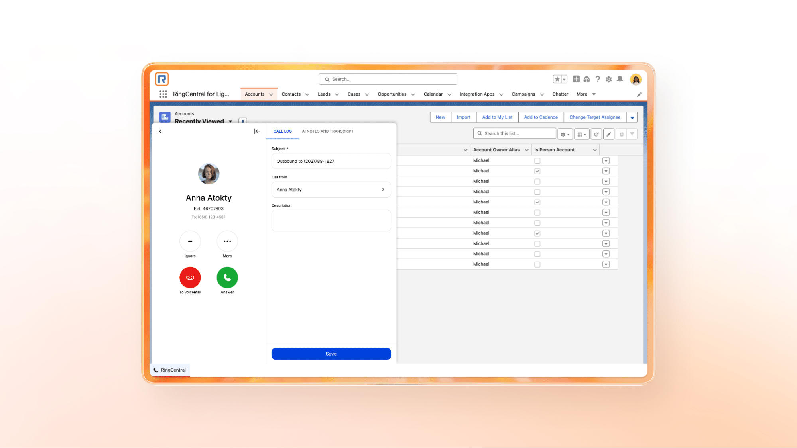The width and height of the screenshot is (797, 448).
Task: Uncheck the second row Is Person Account checkbox
Action: pyautogui.click(x=537, y=171)
